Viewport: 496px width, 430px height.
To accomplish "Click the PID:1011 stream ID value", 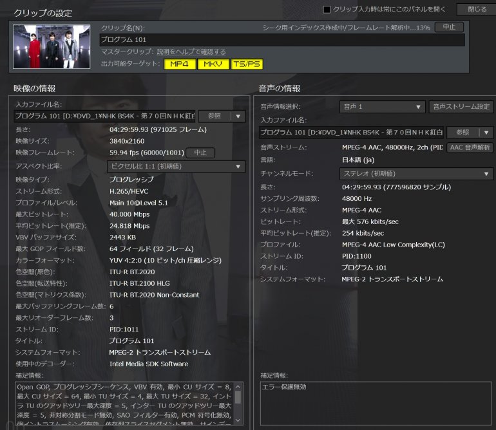I will point(124,330).
